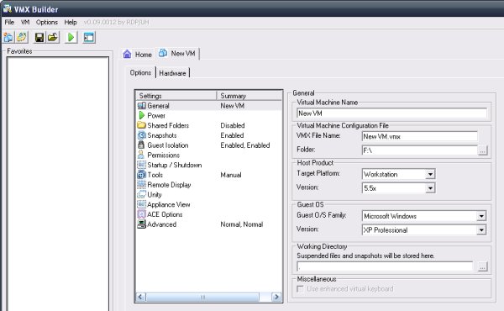This screenshot has height=311, width=504.
Task: Click the Shared Folders folder icon
Action: click(141, 125)
